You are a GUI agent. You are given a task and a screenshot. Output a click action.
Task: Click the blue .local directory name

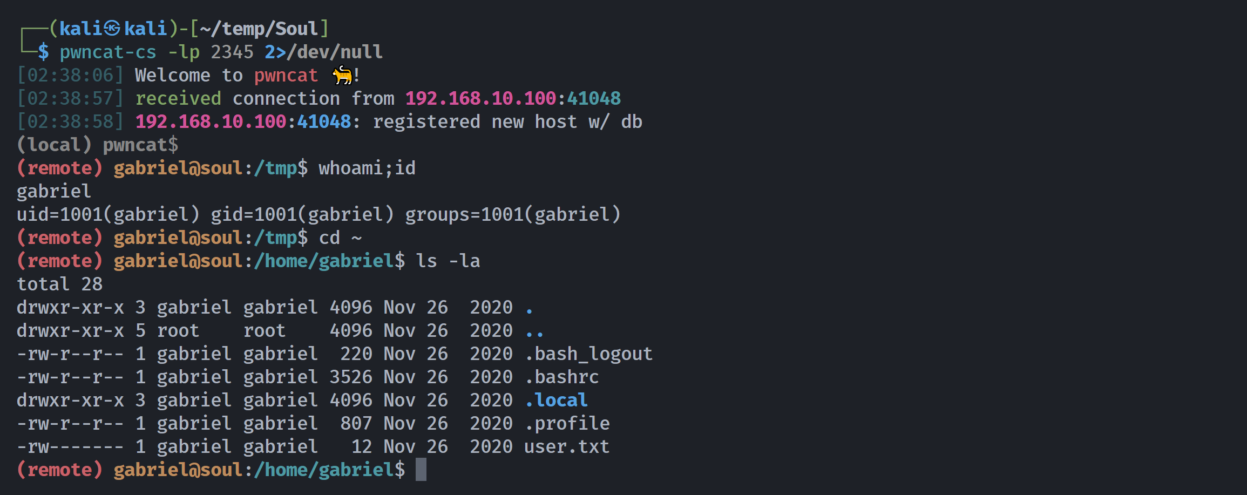(557, 400)
